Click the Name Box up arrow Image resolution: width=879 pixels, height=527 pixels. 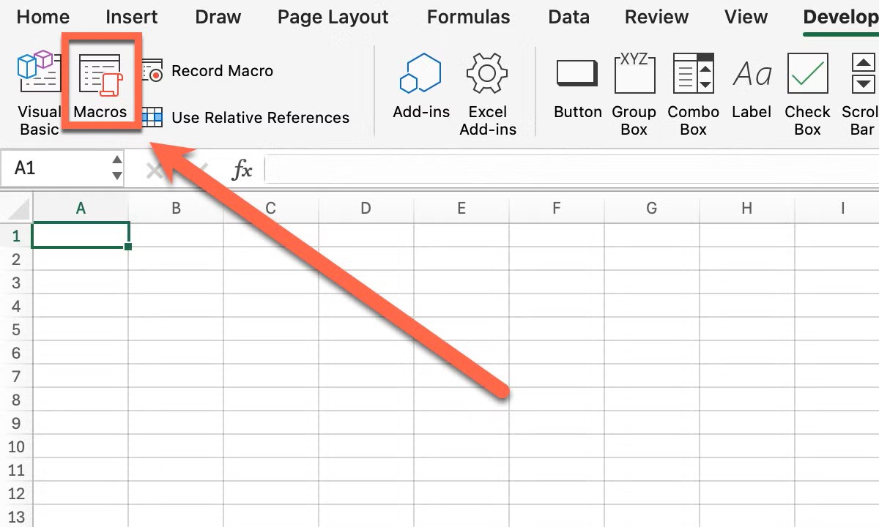pos(116,161)
